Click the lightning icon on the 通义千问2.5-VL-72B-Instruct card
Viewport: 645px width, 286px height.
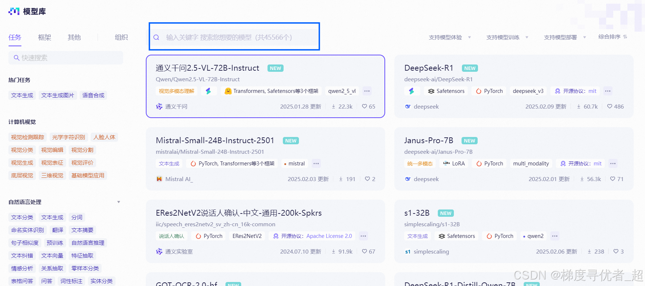[x=208, y=91]
